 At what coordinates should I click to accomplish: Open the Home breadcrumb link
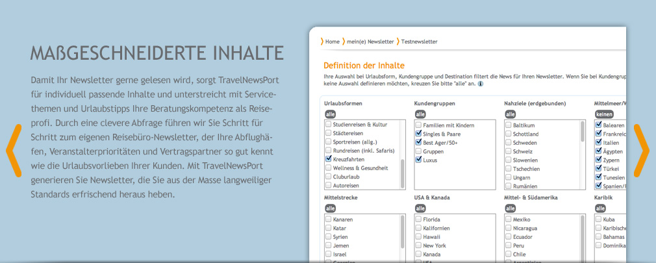click(x=332, y=42)
